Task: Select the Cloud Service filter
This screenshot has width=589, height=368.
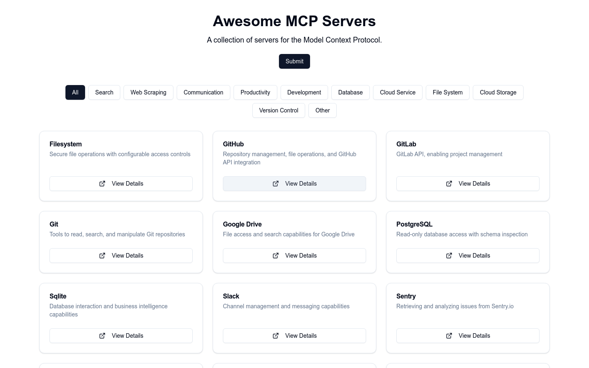Action: [398, 92]
